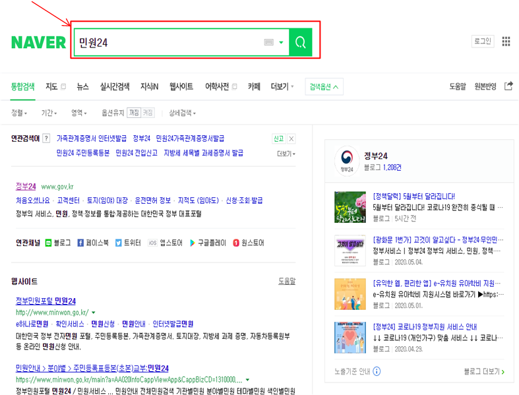Select the 통합검색 tab
519x395 pixels.
coord(23,87)
